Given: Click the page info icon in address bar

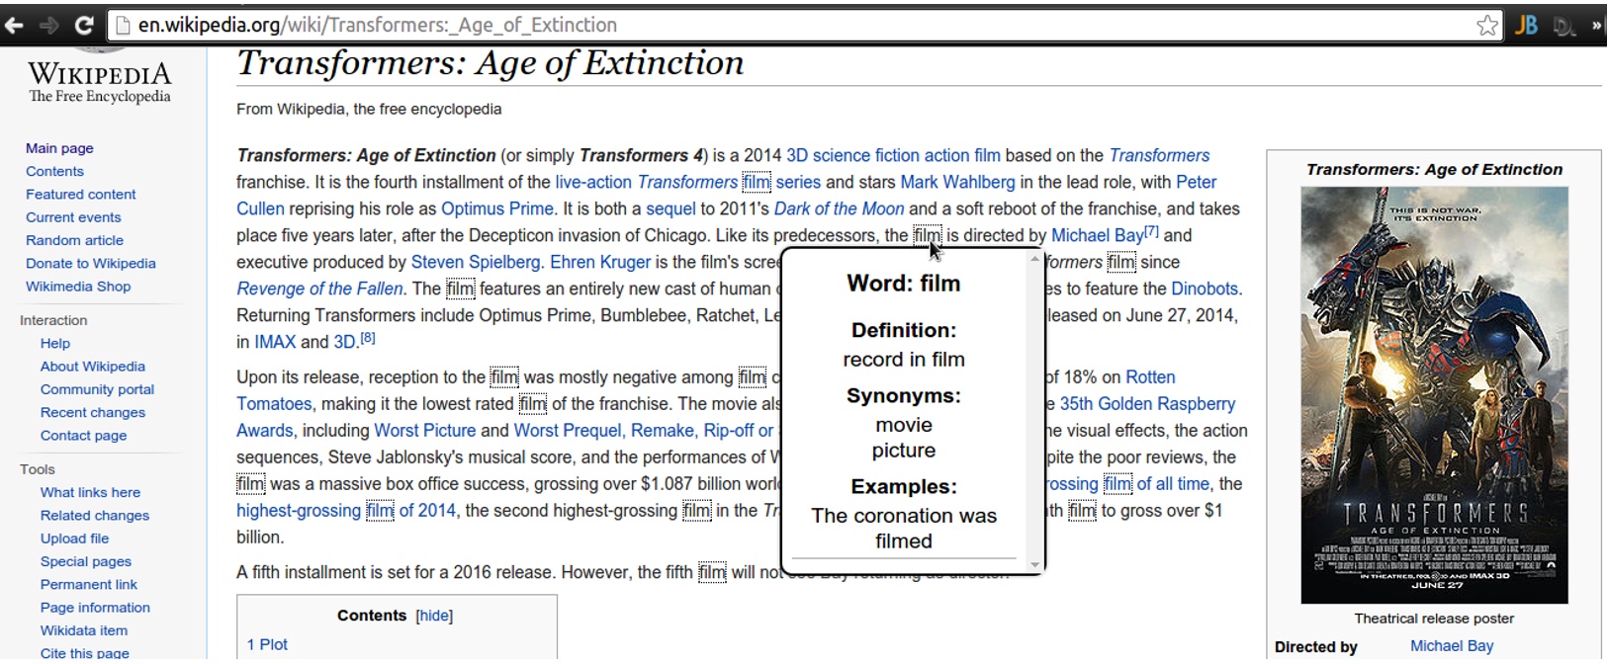Looking at the screenshot, I should 124,25.
